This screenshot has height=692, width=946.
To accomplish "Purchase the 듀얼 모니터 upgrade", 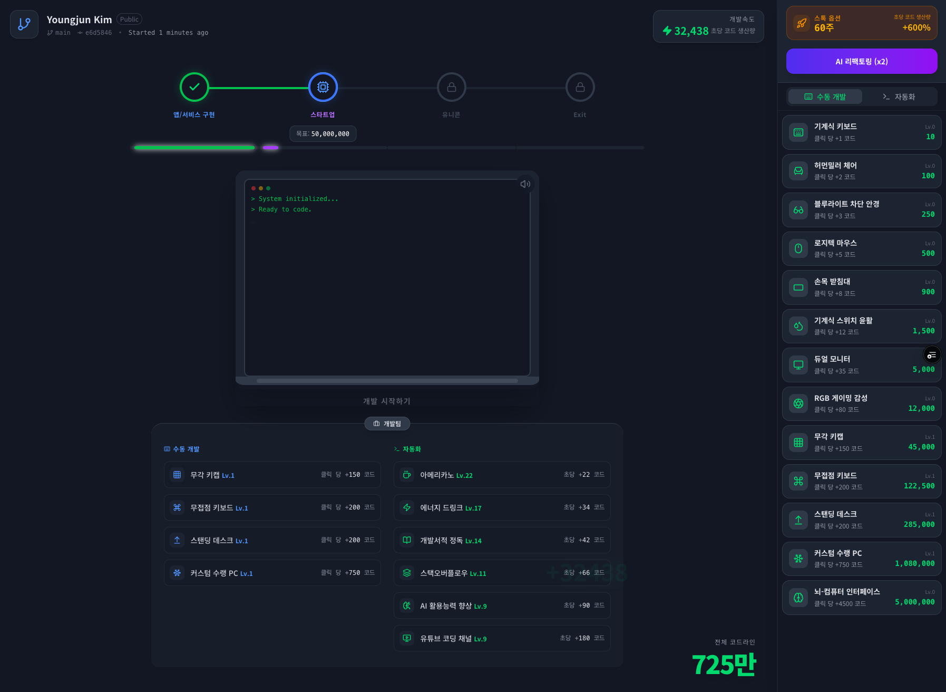I will tap(862, 365).
